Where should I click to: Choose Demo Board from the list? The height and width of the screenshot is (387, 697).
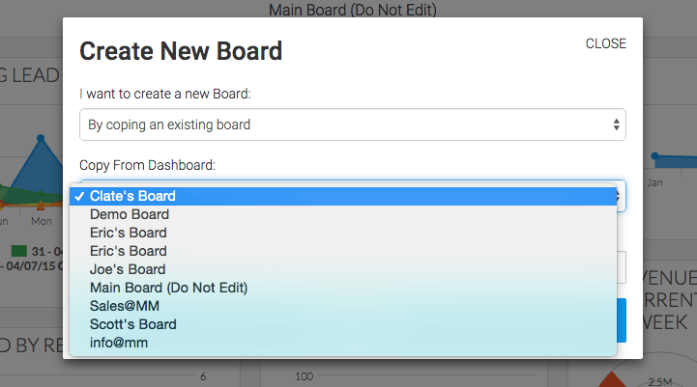(x=343, y=214)
